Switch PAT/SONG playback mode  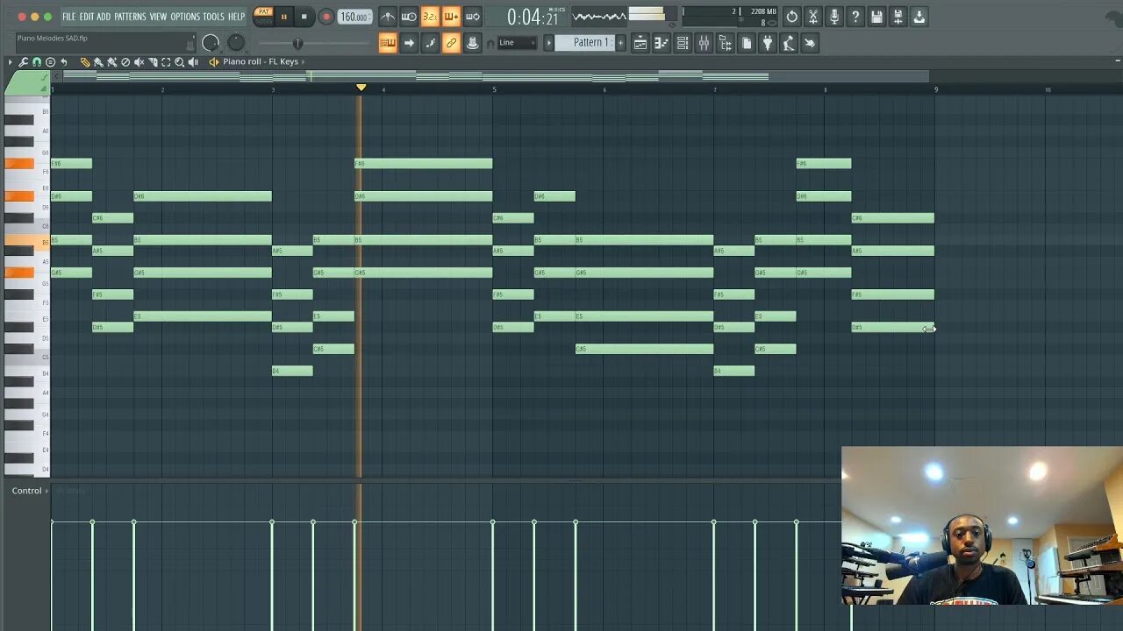click(x=263, y=16)
